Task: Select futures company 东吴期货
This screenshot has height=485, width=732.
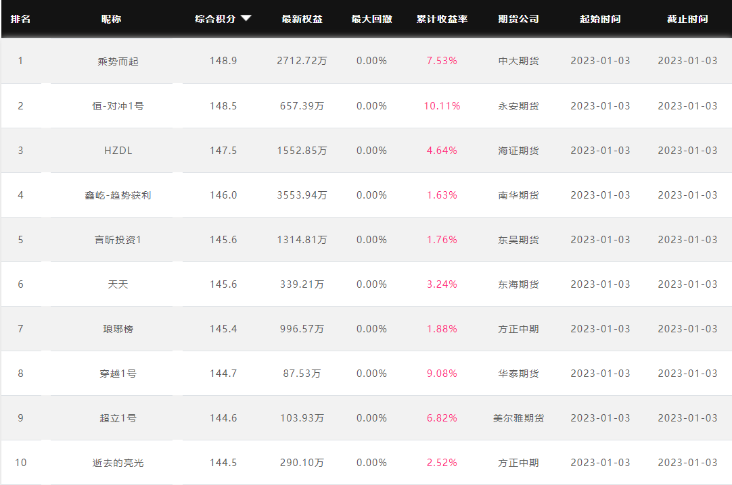Action: [519, 240]
